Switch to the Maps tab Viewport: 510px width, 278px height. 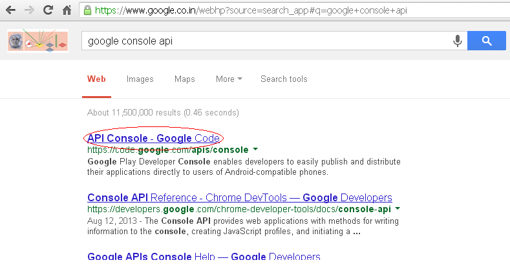pos(184,79)
